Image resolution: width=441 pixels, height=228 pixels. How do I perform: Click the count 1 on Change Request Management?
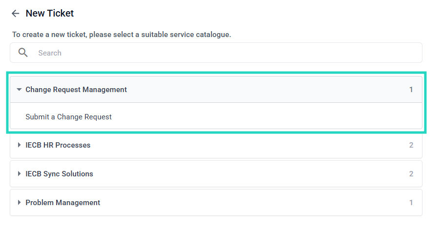pos(411,90)
